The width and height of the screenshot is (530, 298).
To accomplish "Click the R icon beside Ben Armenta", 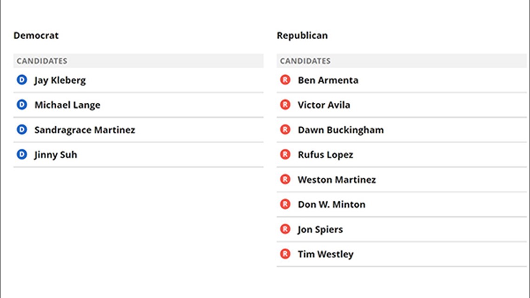I will click(x=285, y=80).
